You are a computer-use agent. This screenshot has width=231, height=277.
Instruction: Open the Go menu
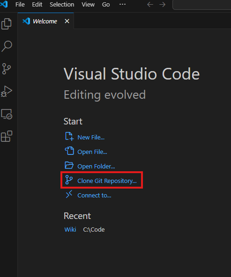point(106,4)
